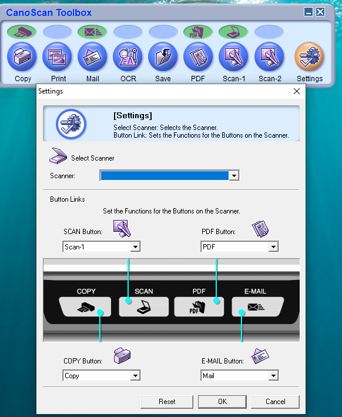
Task: Choose the PDF toolbox icon
Action: click(198, 56)
